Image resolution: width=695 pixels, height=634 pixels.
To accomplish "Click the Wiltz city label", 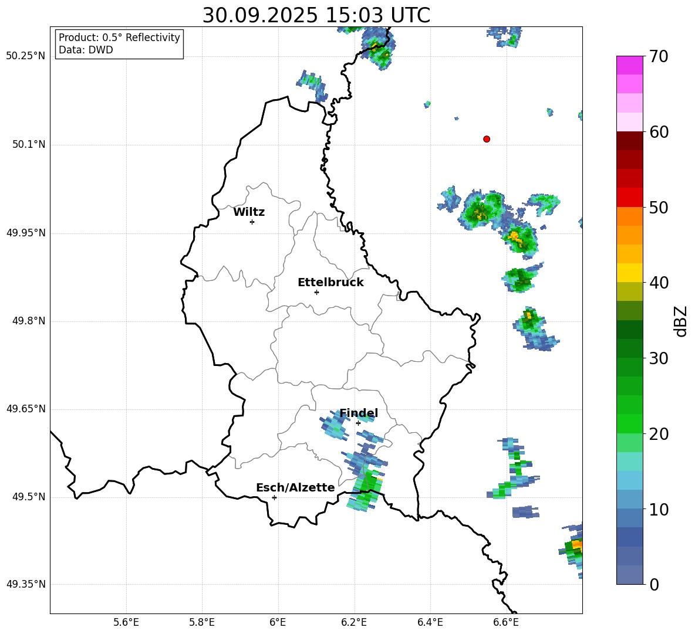I will pyautogui.click(x=249, y=212).
